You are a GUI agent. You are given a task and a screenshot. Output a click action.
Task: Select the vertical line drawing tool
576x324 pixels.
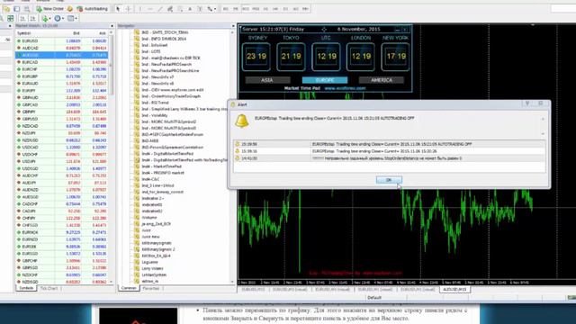pyautogui.click(x=140, y=9)
